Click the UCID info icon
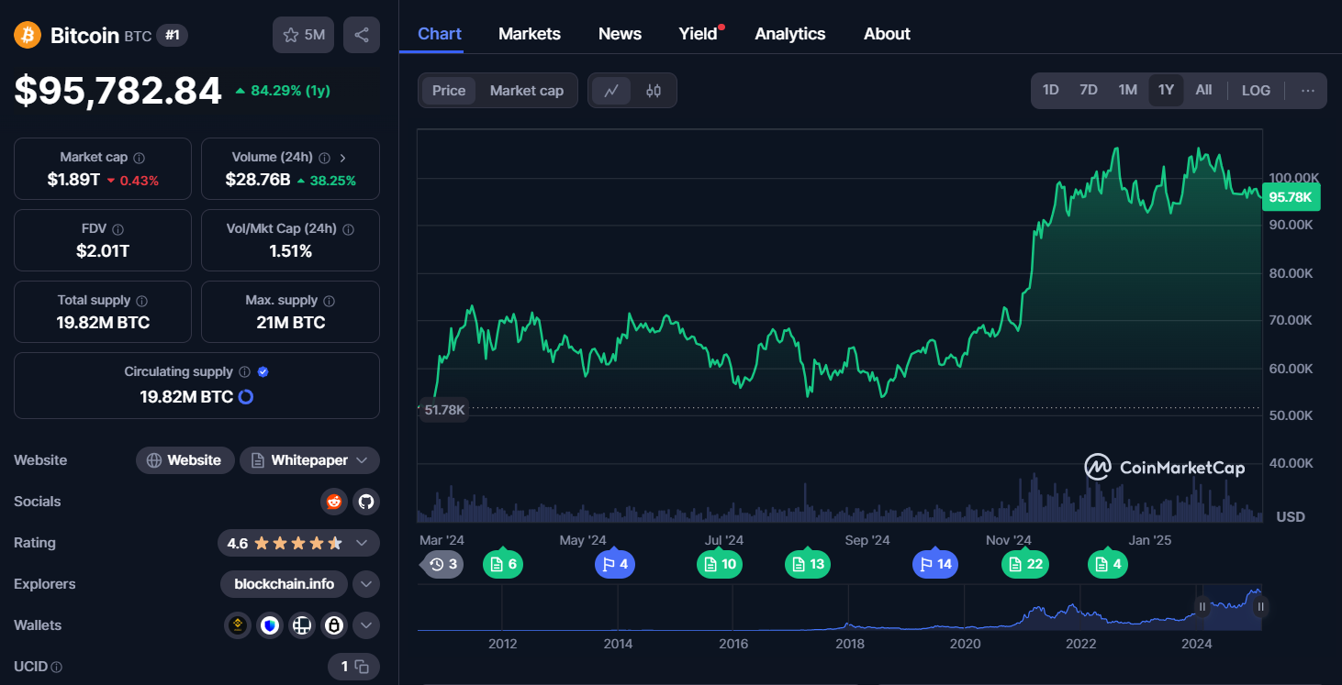This screenshot has width=1342, height=685. click(x=57, y=668)
